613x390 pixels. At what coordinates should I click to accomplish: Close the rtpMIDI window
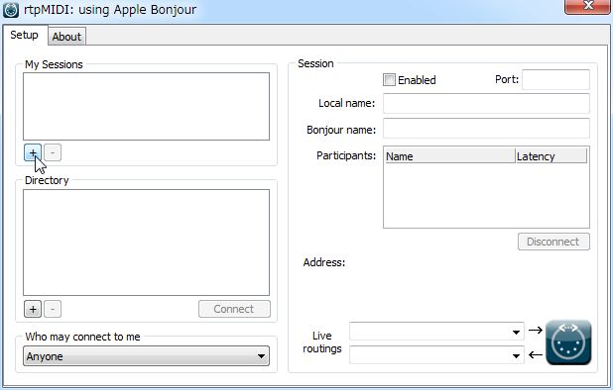pyautogui.click(x=587, y=6)
